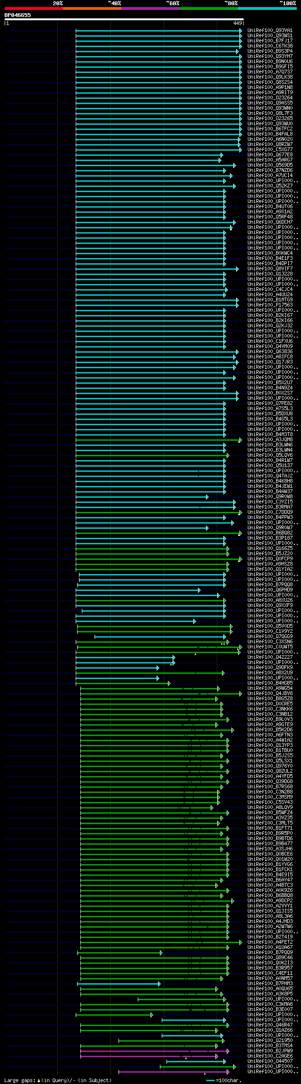301x1084 pixels.
Task: Select the UniRef100_A5ARG7 label
Action: 270,160
